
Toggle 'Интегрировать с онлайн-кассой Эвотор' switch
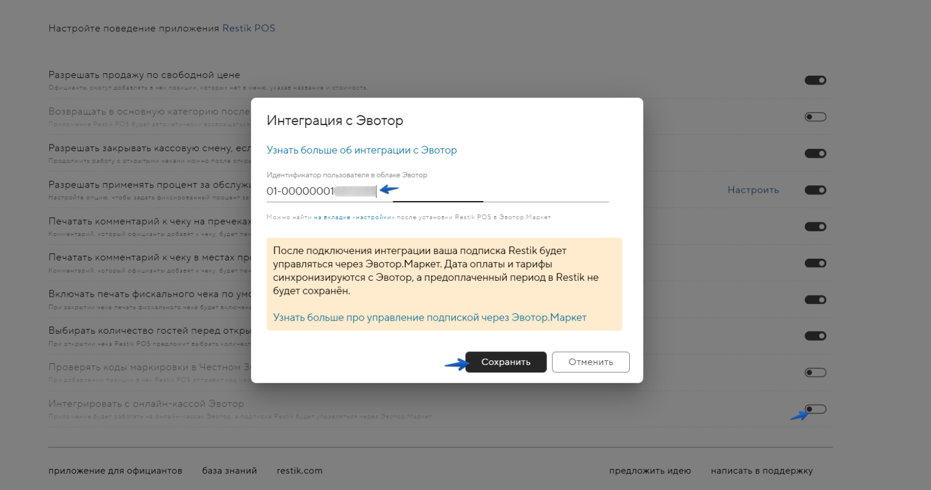click(815, 409)
